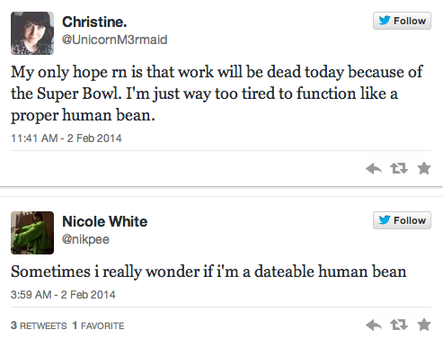Open the 11:41 AM - 2 Feb 2014 timestamp
Viewport: 443px width, 339px height.
[x=66, y=138]
